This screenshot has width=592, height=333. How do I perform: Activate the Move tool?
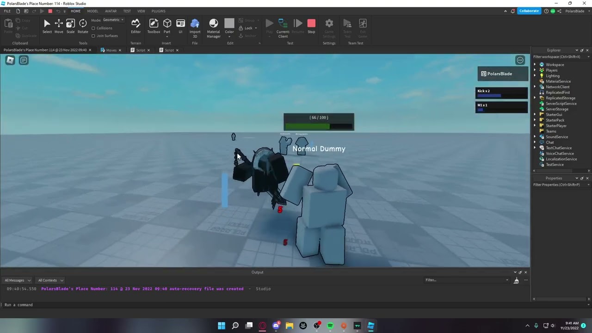coord(59,26)
